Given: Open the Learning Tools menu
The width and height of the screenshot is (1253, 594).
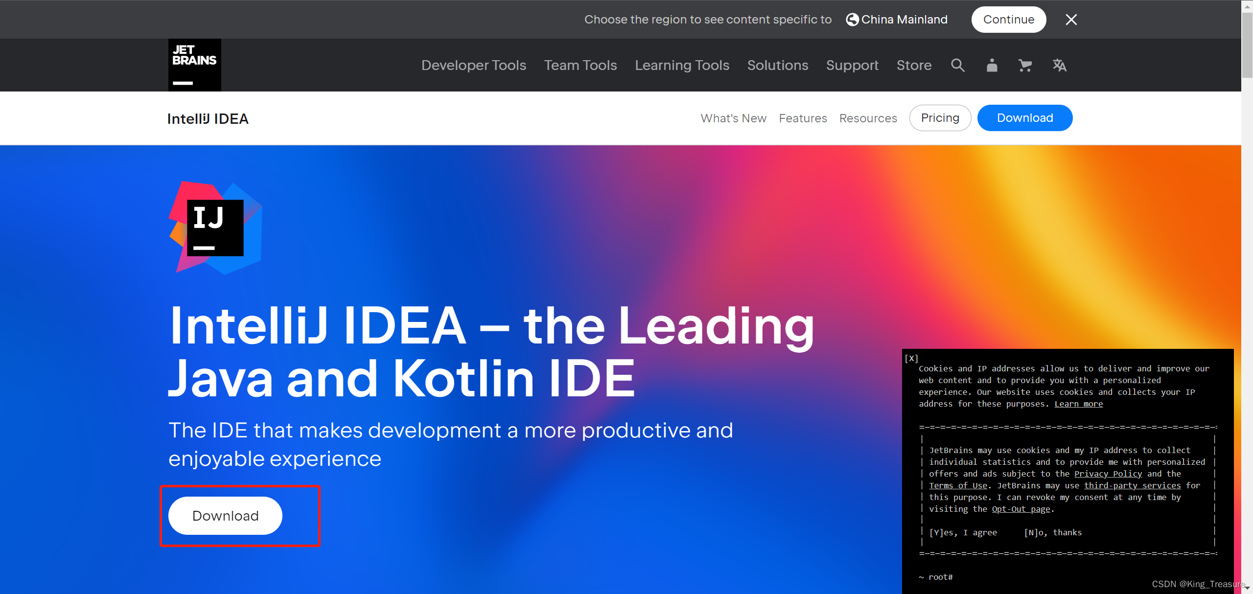Looking at the screenshot, I should pyautogui.click(x=682, y=65).
